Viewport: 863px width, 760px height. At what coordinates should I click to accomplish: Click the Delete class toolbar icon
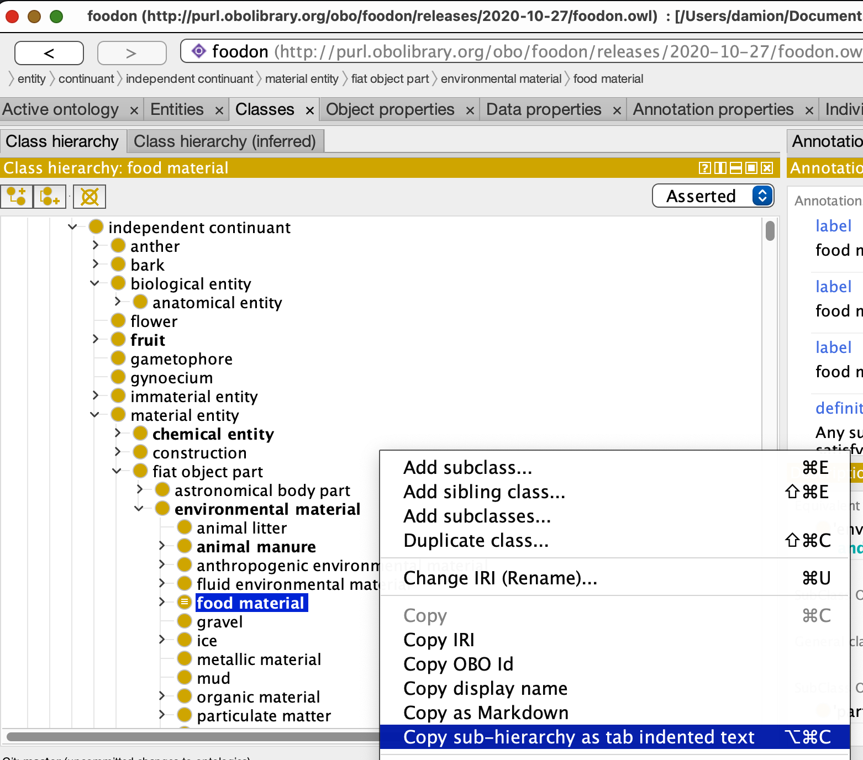pyautogui.click(x=90, y=197)
